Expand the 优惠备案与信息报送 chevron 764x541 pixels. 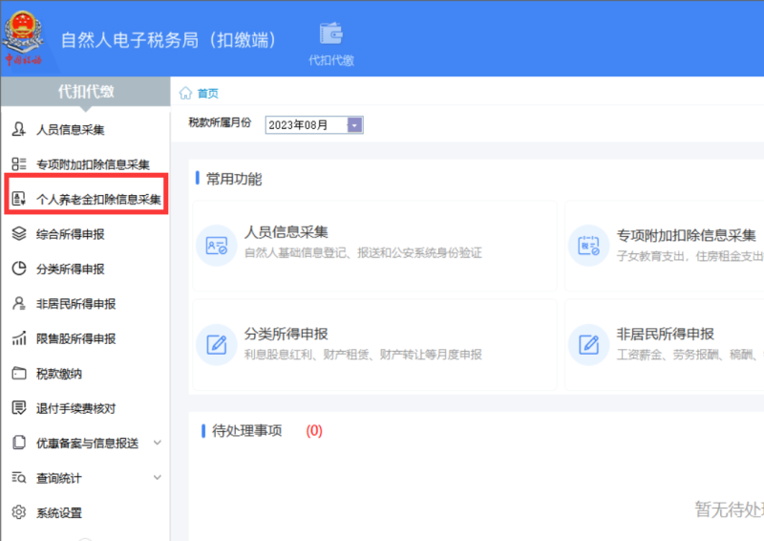(x=158, y=443)
